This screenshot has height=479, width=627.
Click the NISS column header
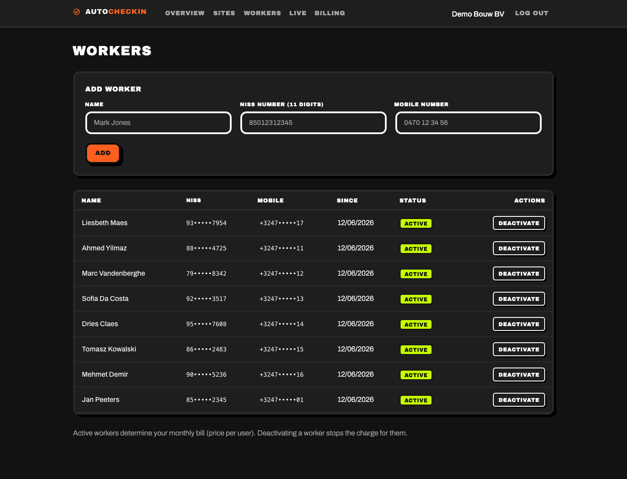coord(194,200)
